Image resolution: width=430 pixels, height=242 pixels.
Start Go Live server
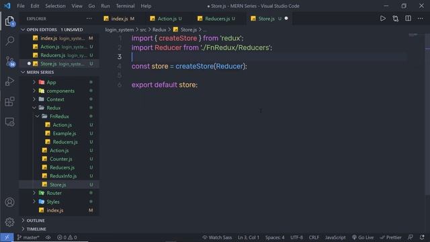(363, 237)
